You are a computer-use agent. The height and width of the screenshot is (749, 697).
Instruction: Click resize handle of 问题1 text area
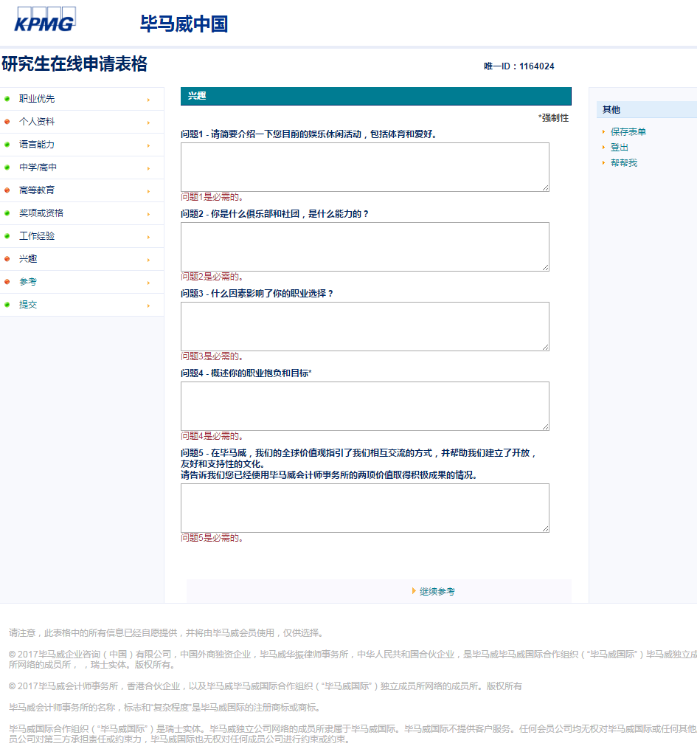click(546, 187)
